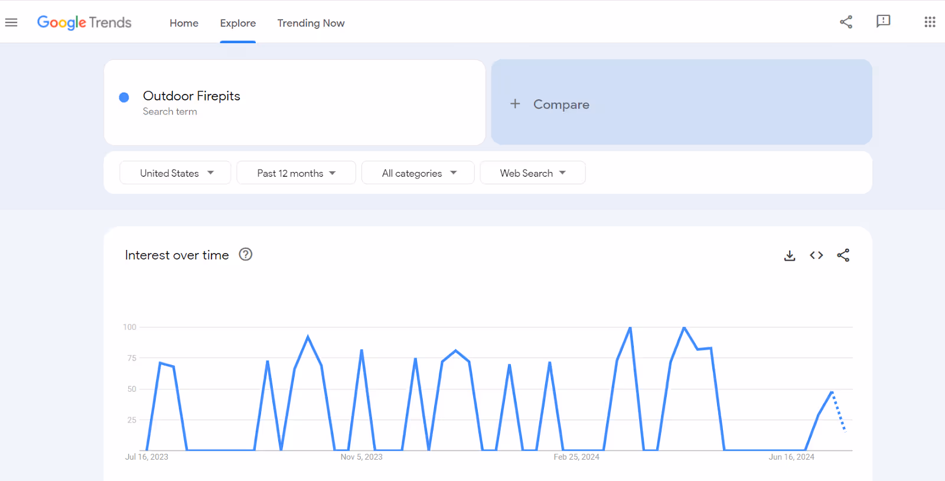The image size is (945, 481).
Task: Open the United States region dropdown
Action: tap(175, 173)
